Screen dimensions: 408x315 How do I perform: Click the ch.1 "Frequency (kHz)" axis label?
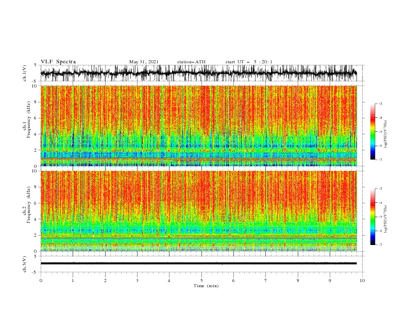tap(29, 120)
